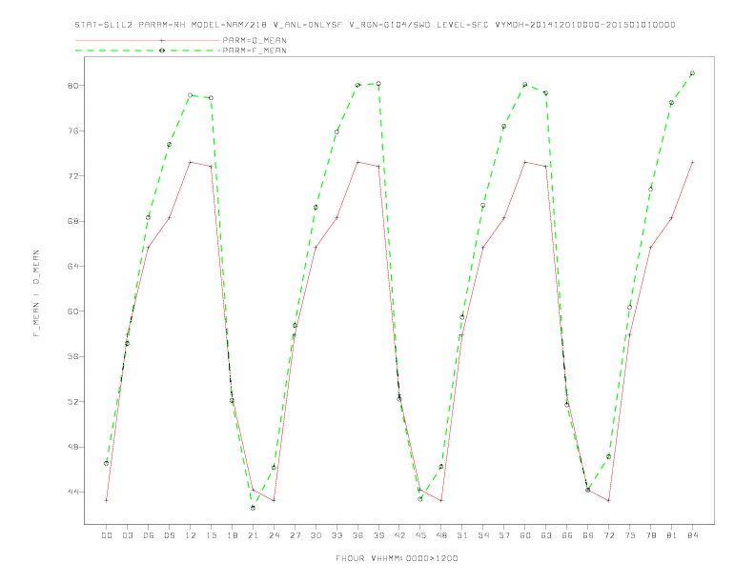
Task: Click the y-axis value 68
Action: [x=72, y=221]
